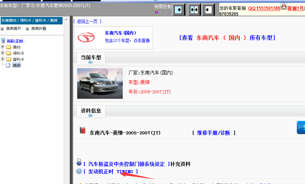305x184 pixels.
Task: Click the view control left-arrow button
Action: tap(208, 10)
